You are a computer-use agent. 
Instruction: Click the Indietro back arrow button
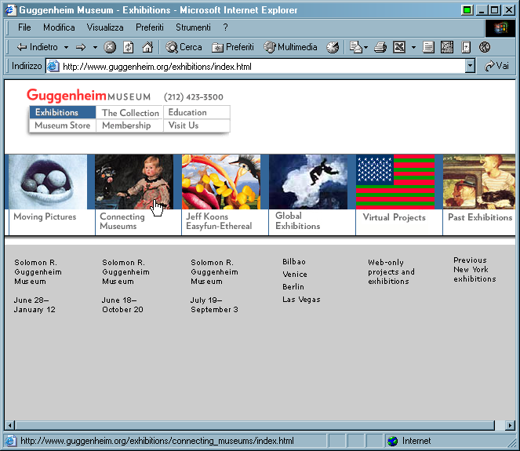[x=37, y=47]
